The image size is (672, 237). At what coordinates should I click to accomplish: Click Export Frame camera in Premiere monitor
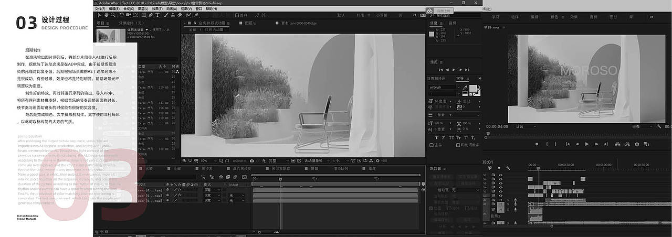(637, 144)
